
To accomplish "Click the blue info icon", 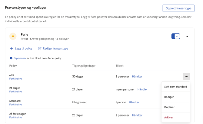I will click(11, 58).
